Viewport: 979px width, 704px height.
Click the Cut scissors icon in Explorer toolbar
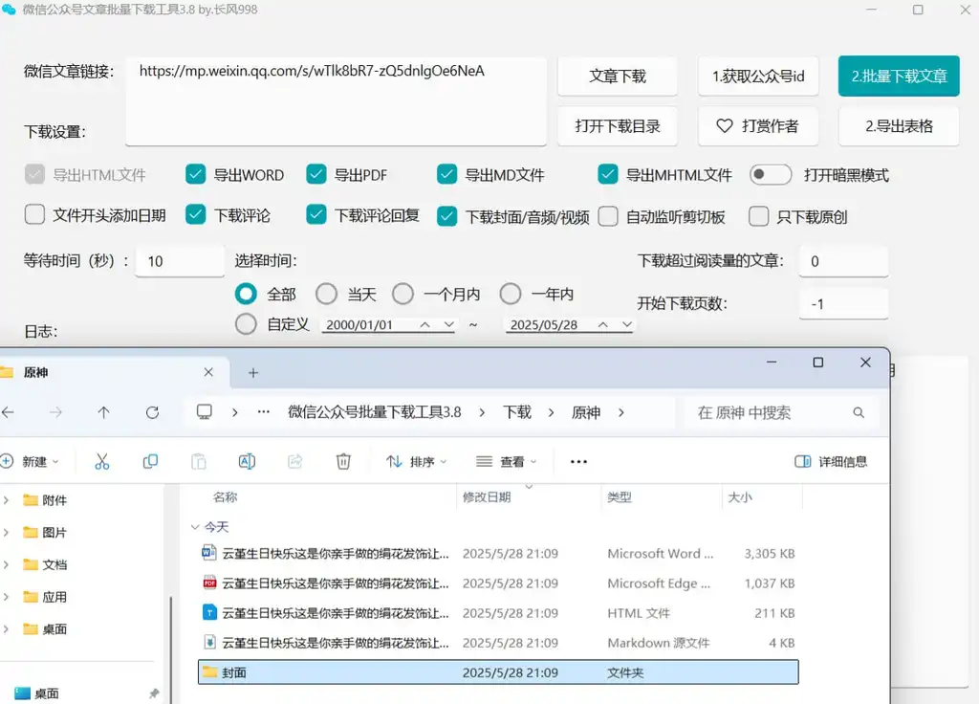coord(101,462)
